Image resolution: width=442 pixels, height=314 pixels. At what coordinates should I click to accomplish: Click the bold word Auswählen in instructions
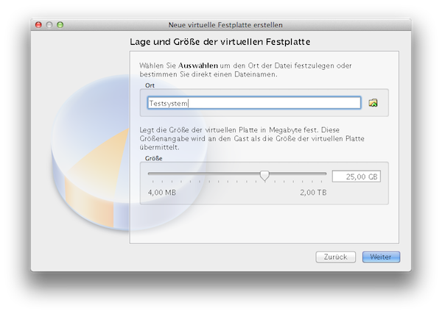pos(198,65)
